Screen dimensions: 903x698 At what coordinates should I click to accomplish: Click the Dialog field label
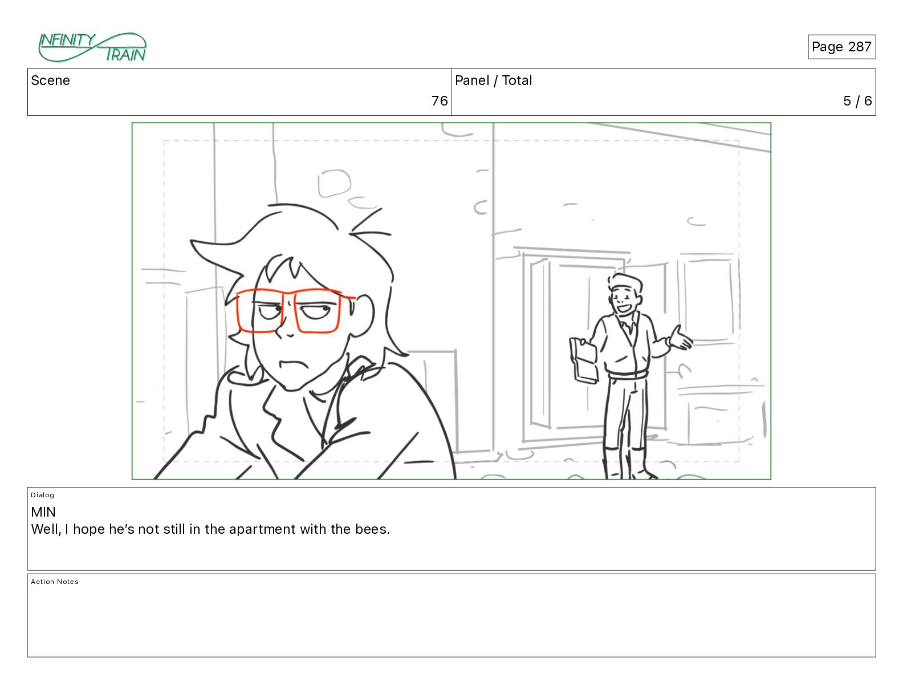tap(43, 495)
